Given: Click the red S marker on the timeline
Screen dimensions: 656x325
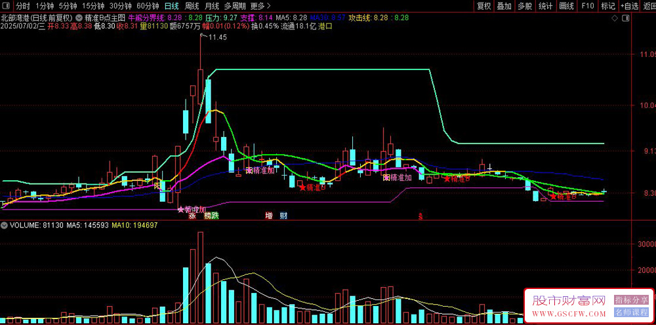Looking at the screenshot, I should click(420, 217).
